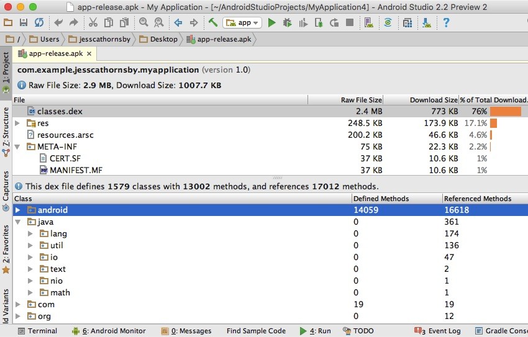Click the Paste clipboard icon
The image size is (528, 337).
click(124, 22)
